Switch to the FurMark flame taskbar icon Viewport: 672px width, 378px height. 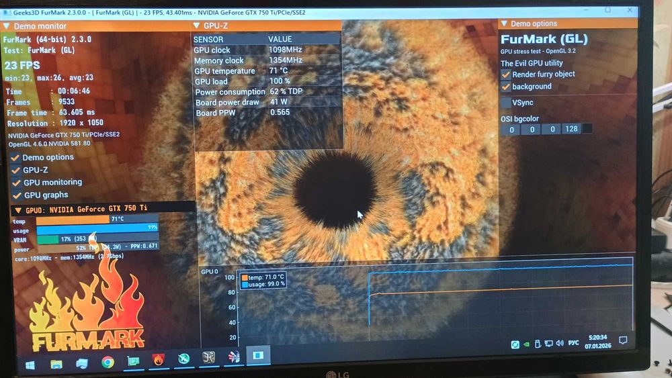[x=159, y=360]
